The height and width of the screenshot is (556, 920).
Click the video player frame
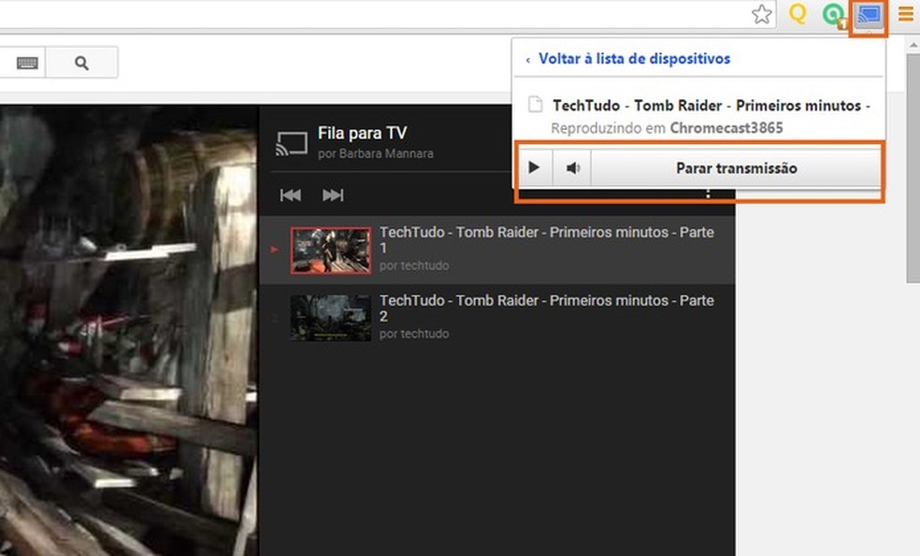128,331
